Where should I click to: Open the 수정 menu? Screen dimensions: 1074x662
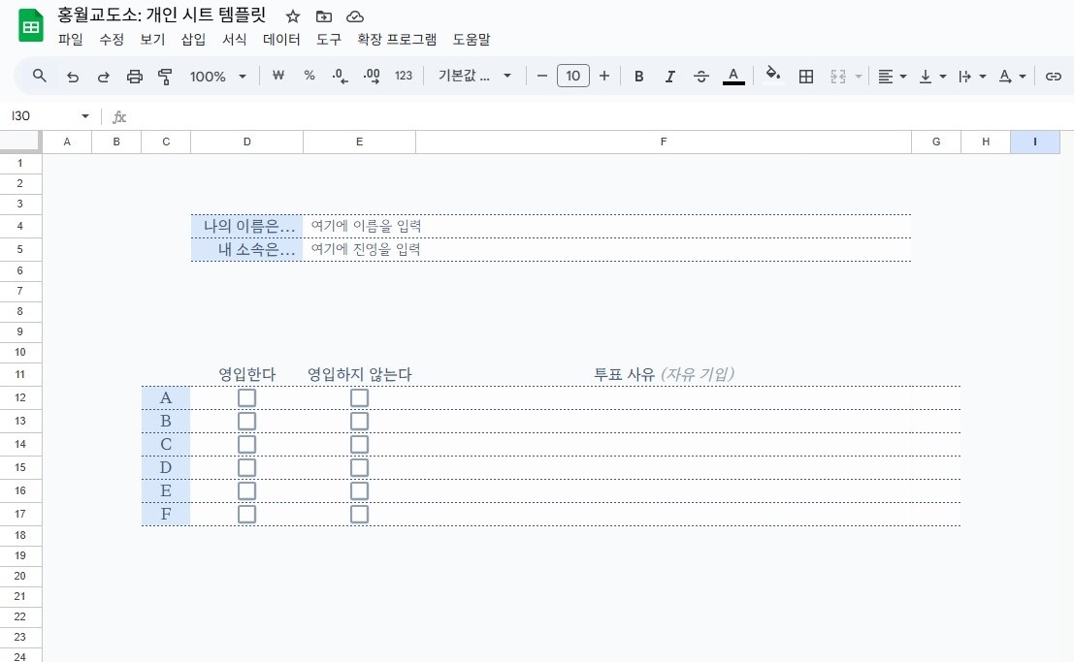[112, 40]
